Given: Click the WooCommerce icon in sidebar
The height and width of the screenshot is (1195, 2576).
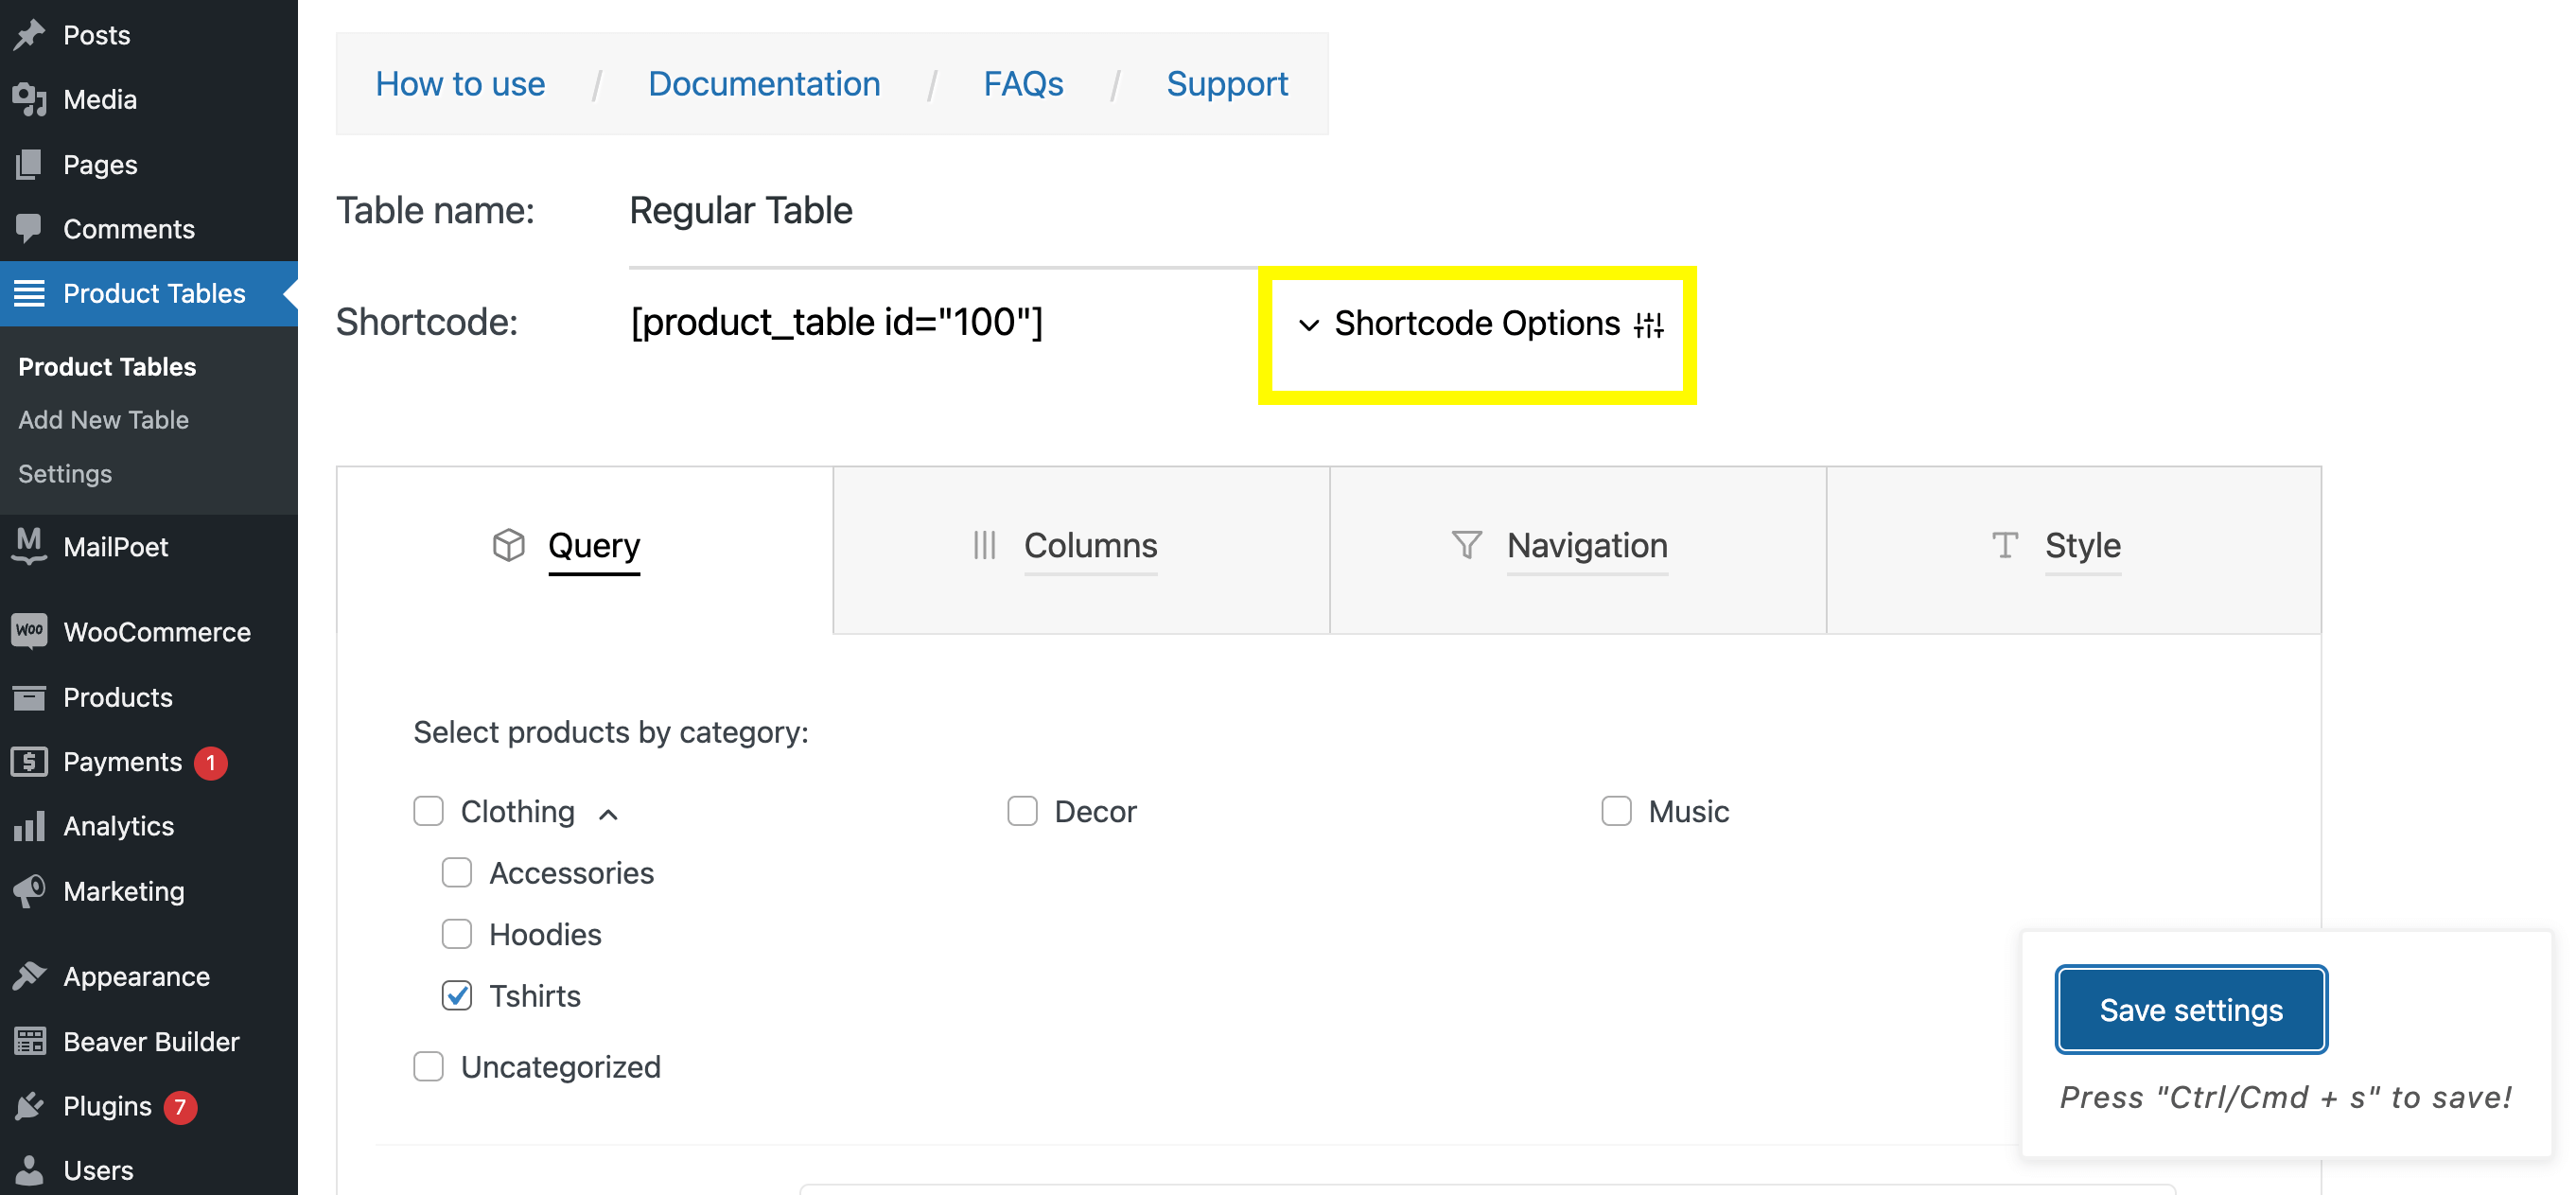Looking at the screenshot, I should (x=30, y=631).
